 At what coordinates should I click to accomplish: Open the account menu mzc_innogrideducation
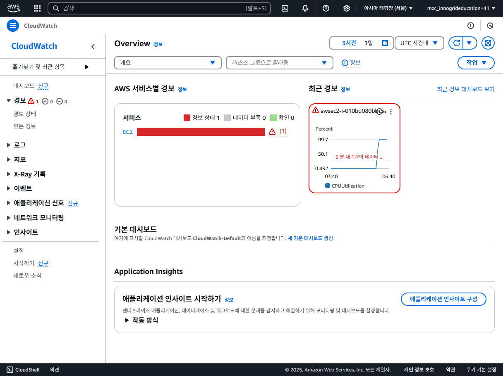(x=461, y=8)
